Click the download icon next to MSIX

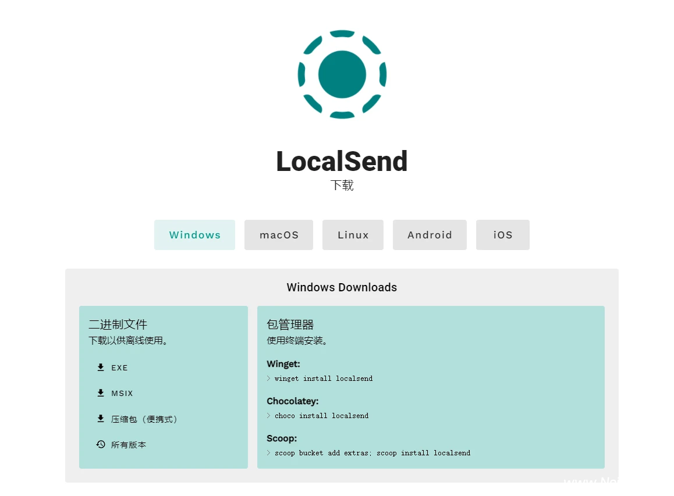point(101,393)
